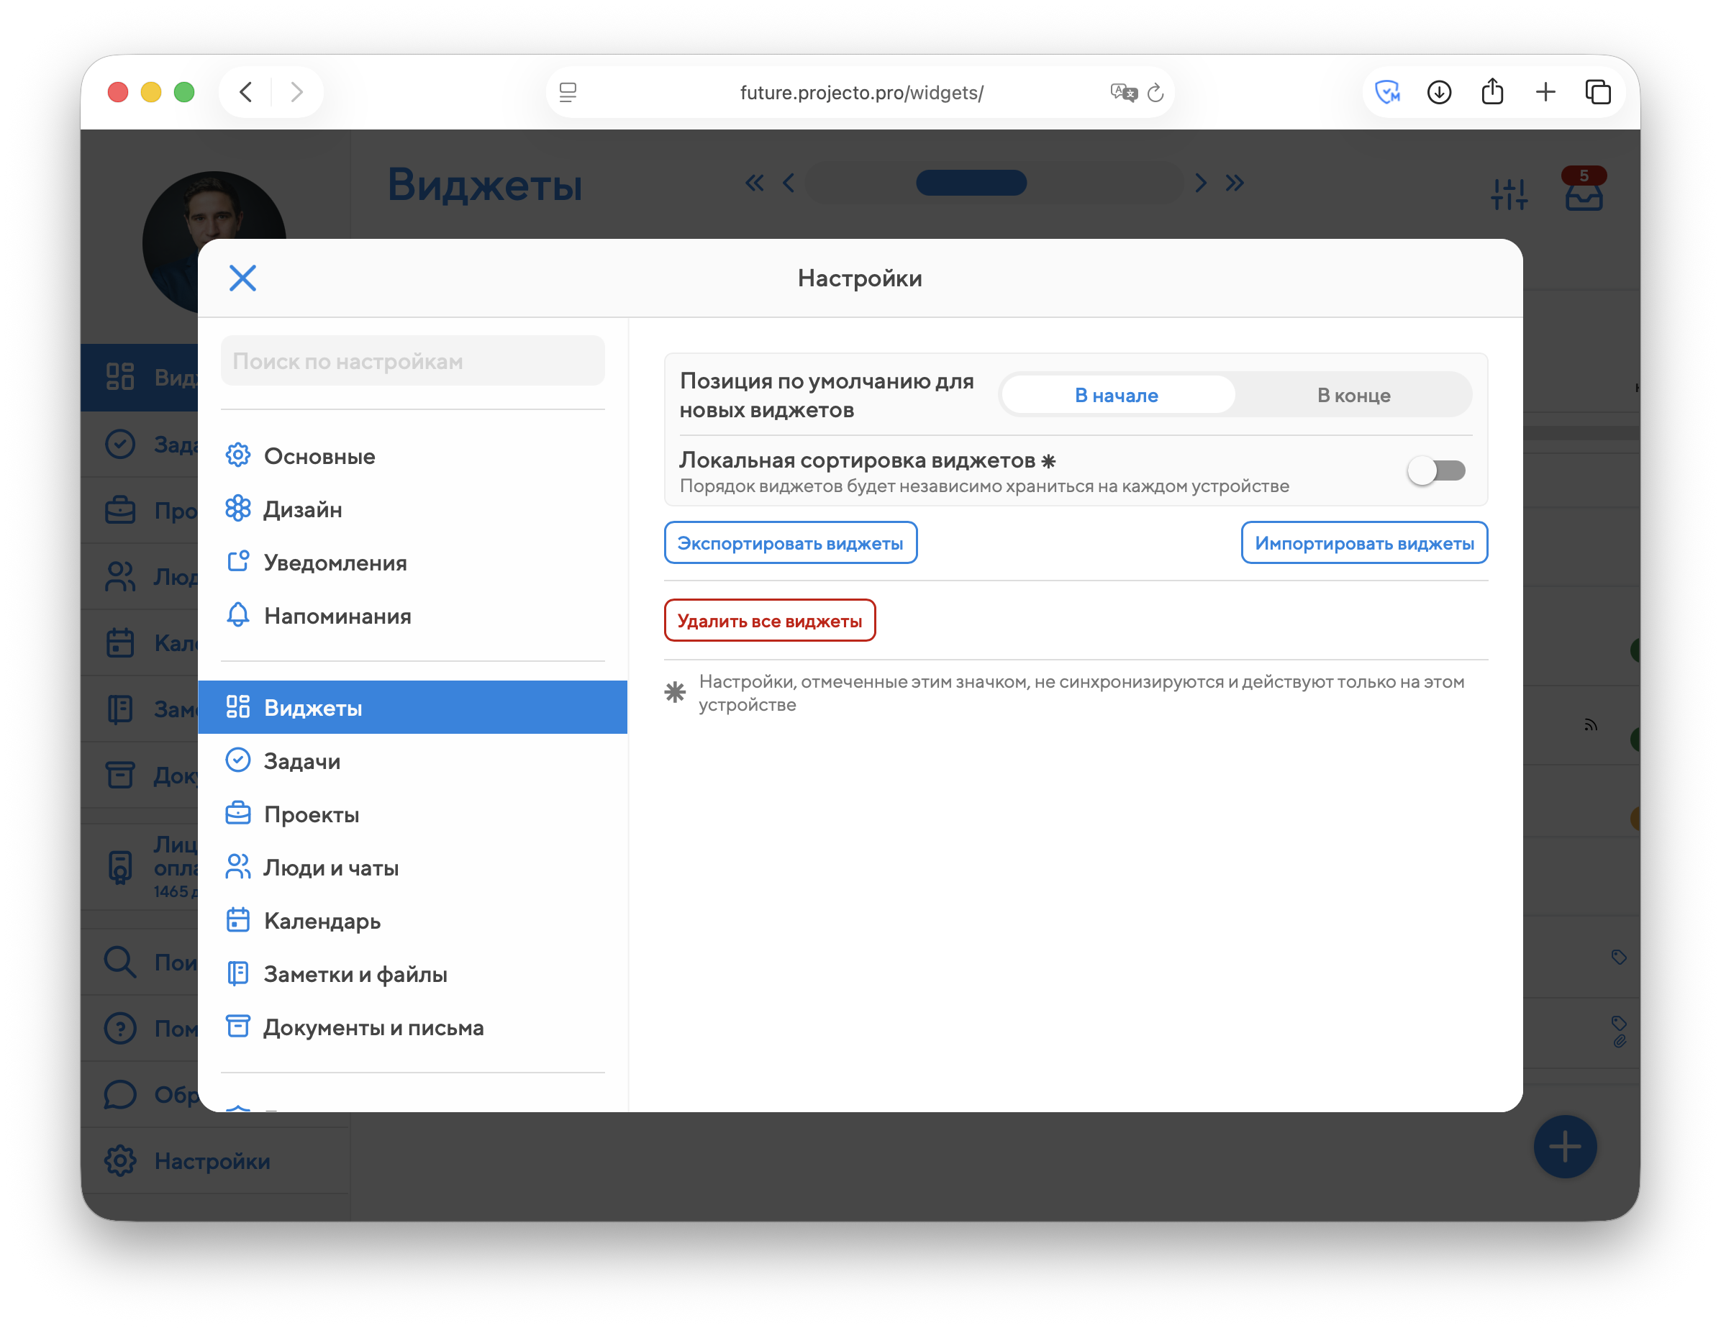Click the double-left chevron in header

click(754, 183)
